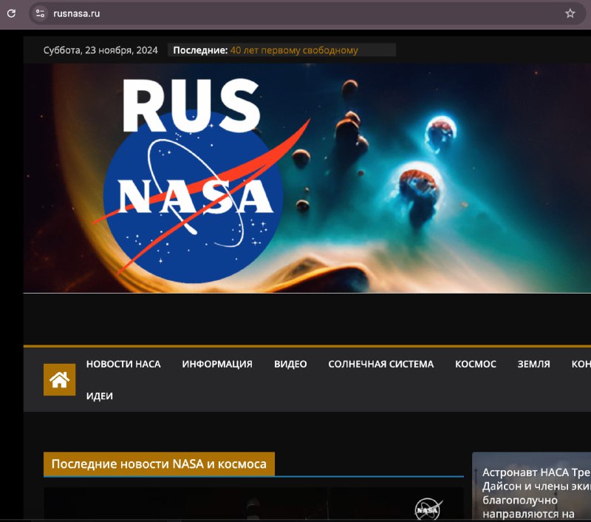The height and width of the screenshot is (522, 591).
Task: Click the 'Последние новости NASA и космоса' heading
Action: (159, 464)
